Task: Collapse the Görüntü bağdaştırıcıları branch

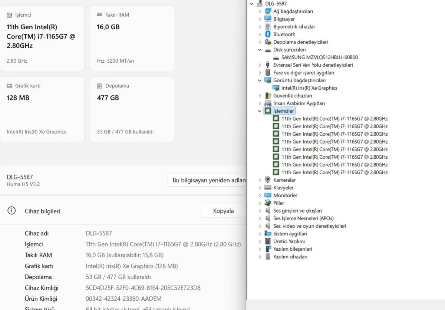Action: tap(260, 80)
